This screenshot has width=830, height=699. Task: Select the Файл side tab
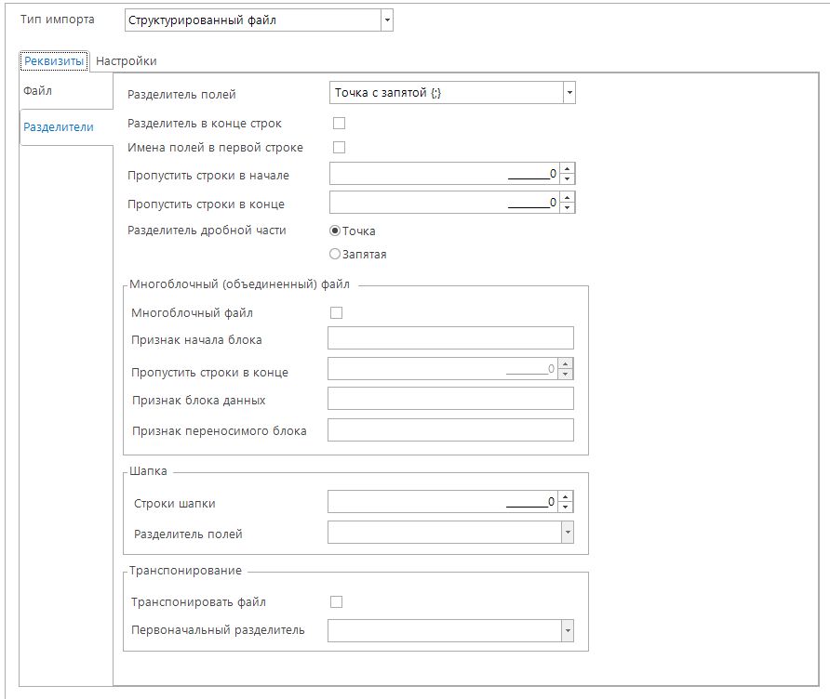(x=37, y=91)
